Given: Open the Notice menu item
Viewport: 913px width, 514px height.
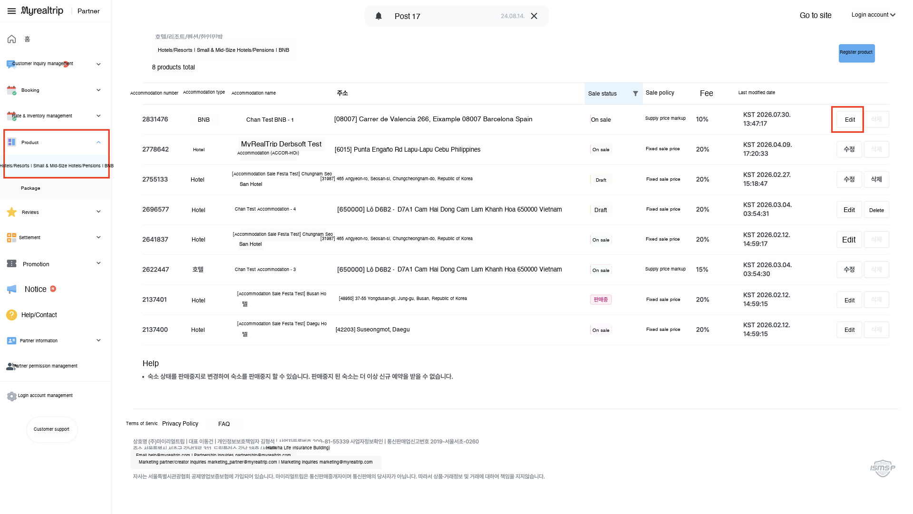Looking at the screenshot, I should coord(36,289).
